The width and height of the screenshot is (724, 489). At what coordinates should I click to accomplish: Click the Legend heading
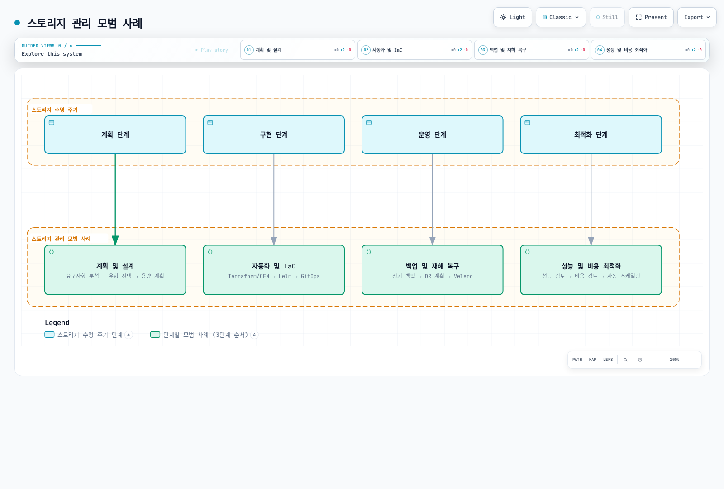coord(57,323)
